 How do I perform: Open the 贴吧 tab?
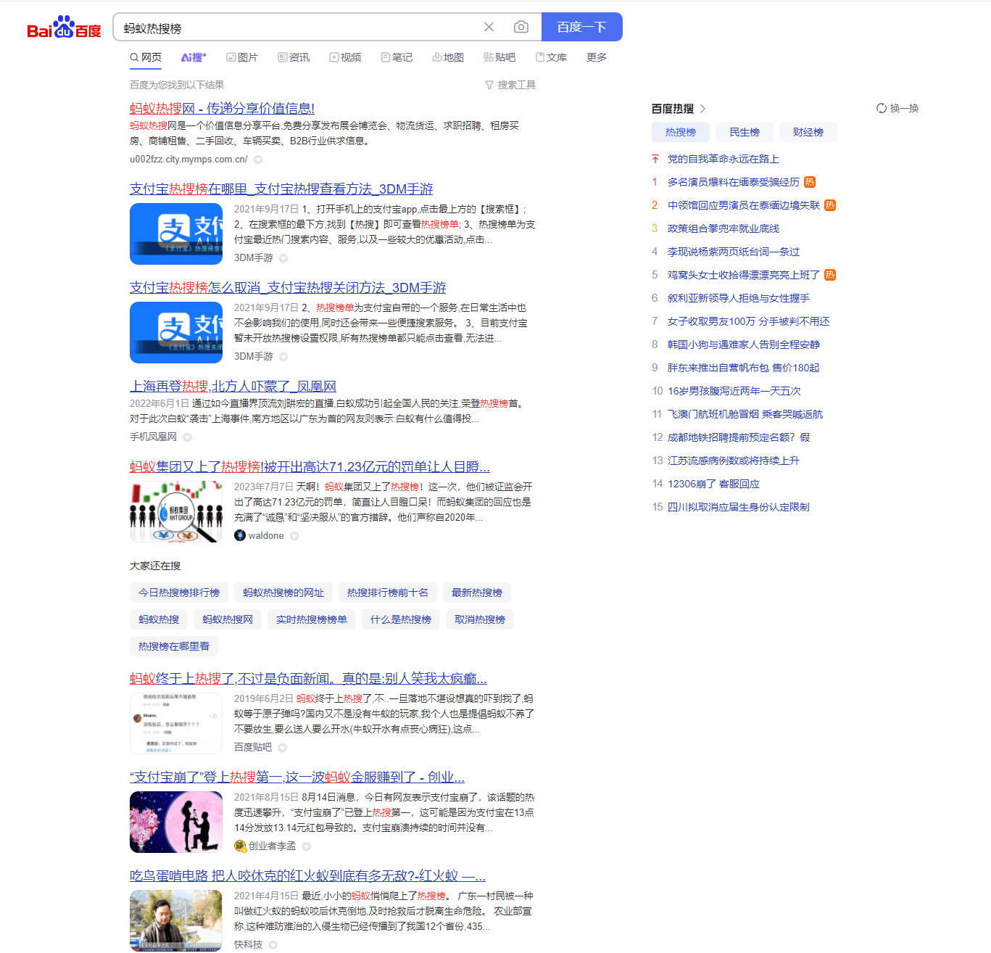499,57
